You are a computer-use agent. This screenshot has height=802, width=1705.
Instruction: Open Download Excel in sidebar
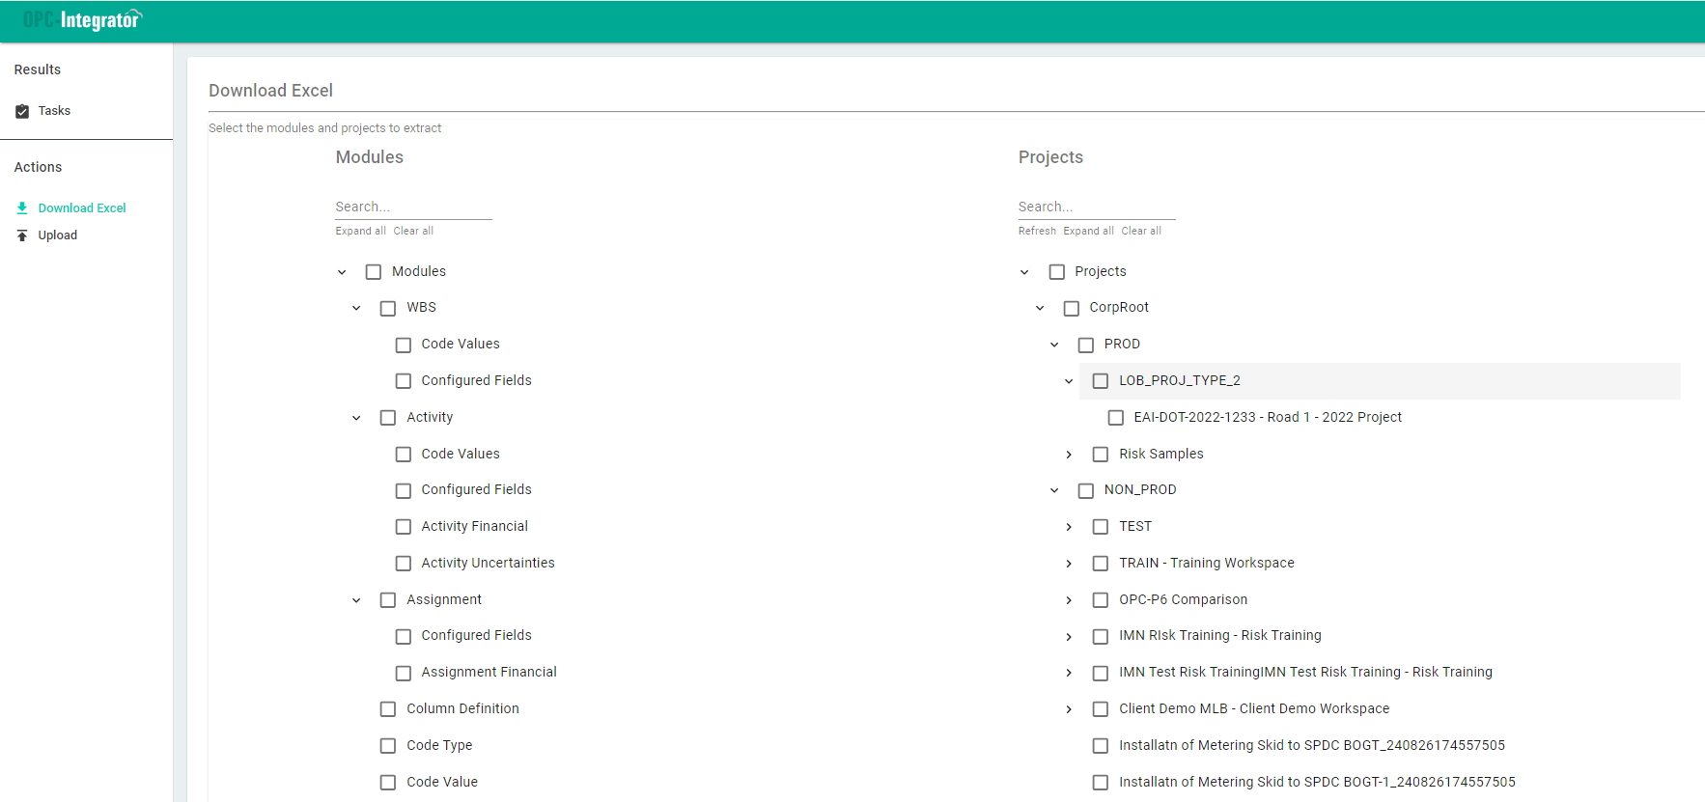point(81,208)
